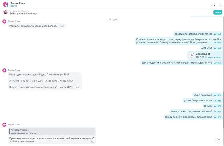Click the Войти в личный кабинет banner text

(x=23, y=14)
